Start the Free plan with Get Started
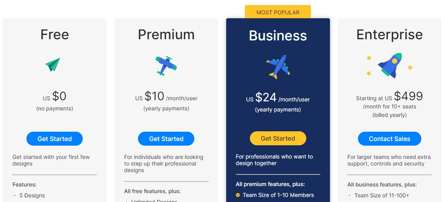Viewport: 445px width, 202px height. pyautogui.click(x=54, y=139)
